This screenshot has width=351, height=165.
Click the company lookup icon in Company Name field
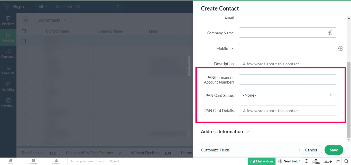coord(330,33)
